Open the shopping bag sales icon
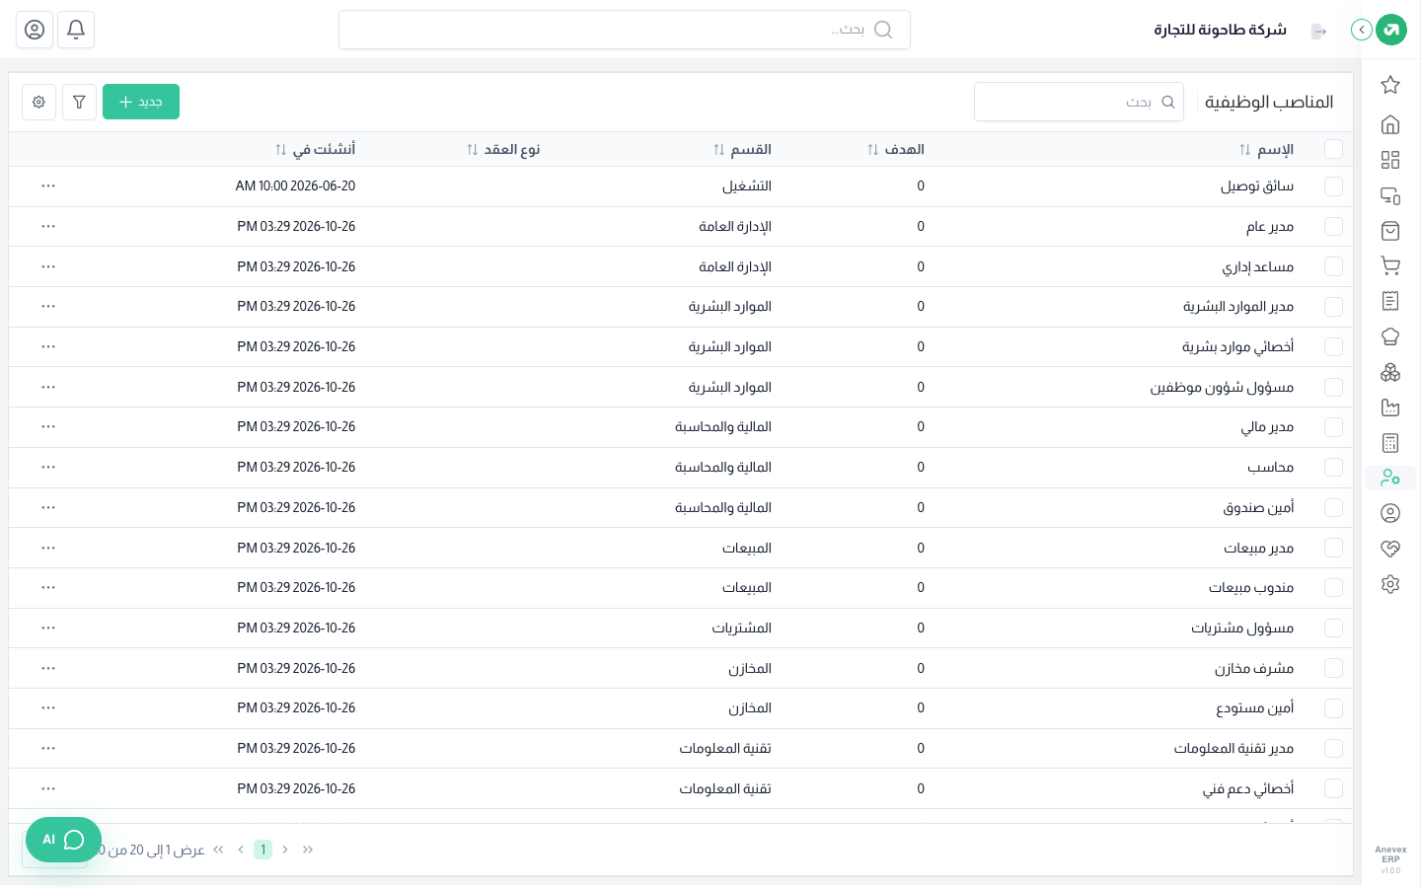Viewport: 1421px width, 888px height. pyautogui.click(x=1390, y=231)
